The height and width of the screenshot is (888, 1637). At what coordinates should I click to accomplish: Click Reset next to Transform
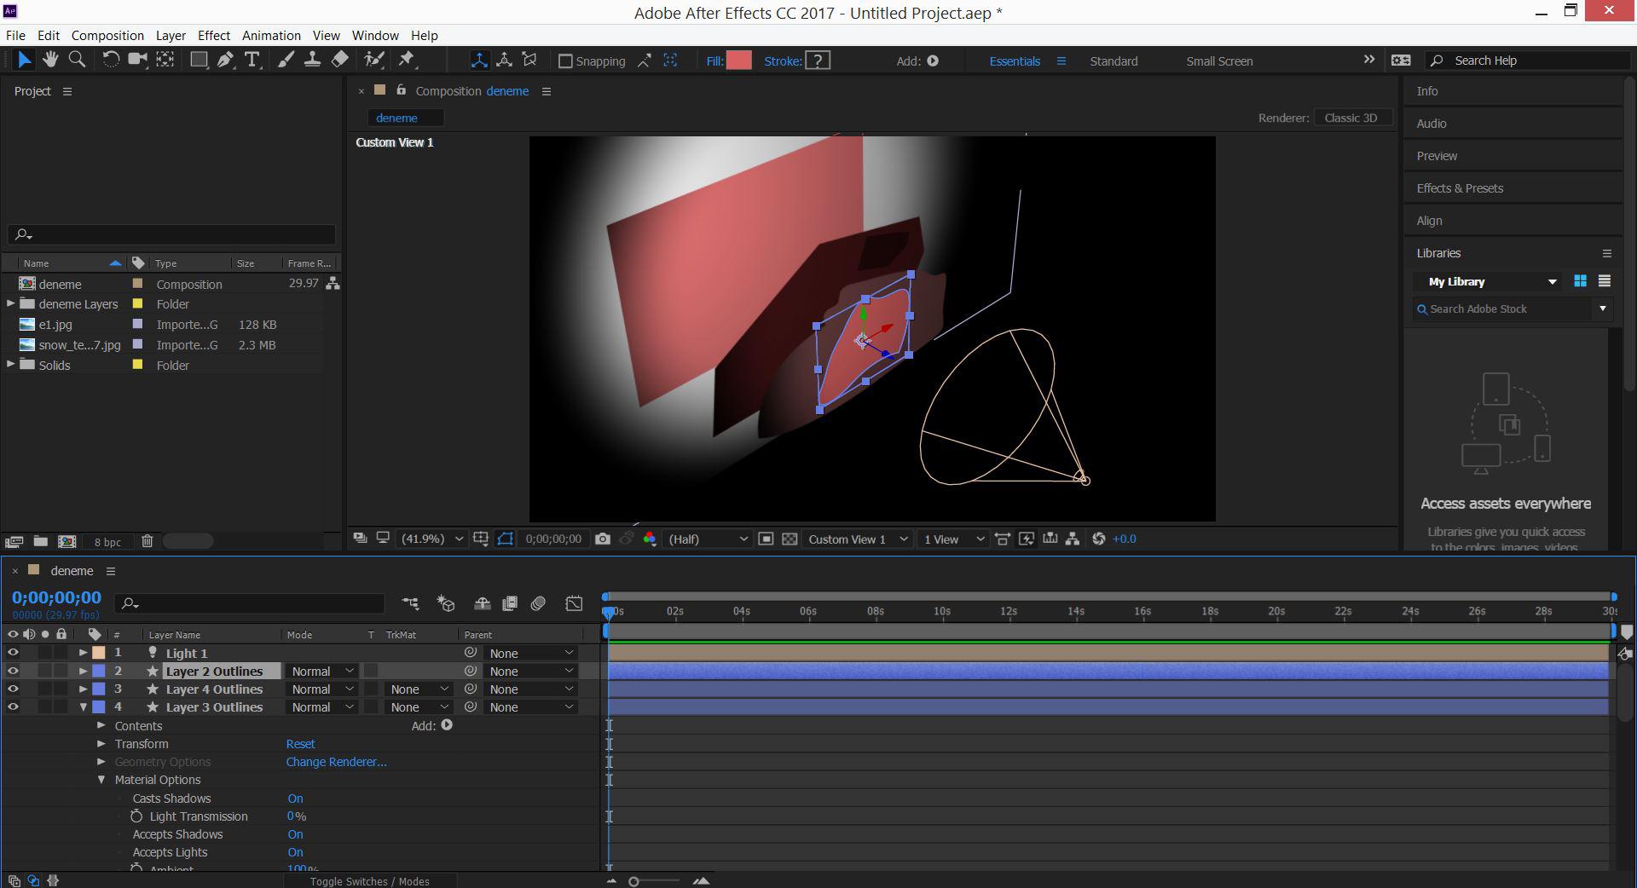[x=300, y=744]
